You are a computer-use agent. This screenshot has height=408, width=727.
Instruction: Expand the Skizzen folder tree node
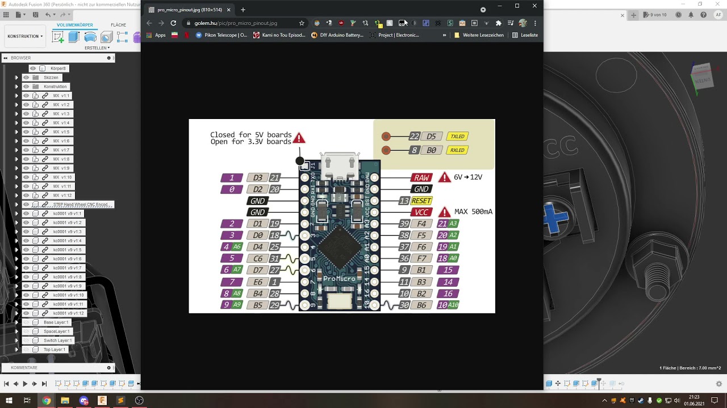coord(16,78)
